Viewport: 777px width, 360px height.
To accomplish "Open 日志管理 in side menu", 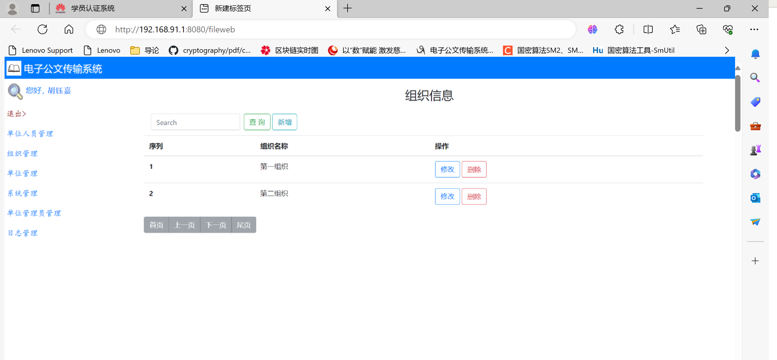I will [x=22, y=233].
